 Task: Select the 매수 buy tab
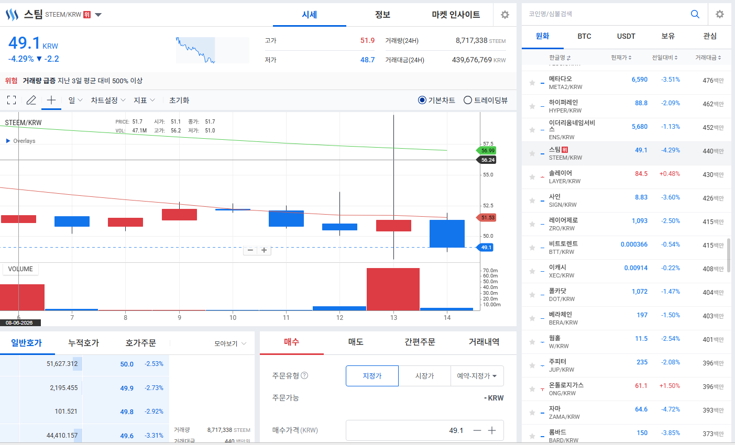[292, 342]
